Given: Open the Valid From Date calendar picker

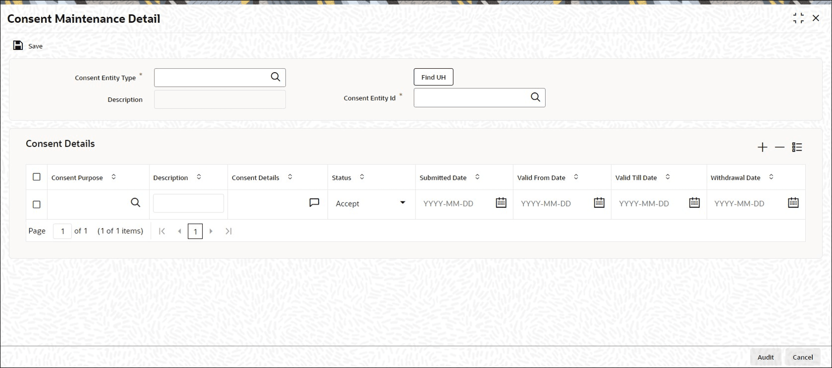Looking at the screenshot, I should (x=599, y=203).
